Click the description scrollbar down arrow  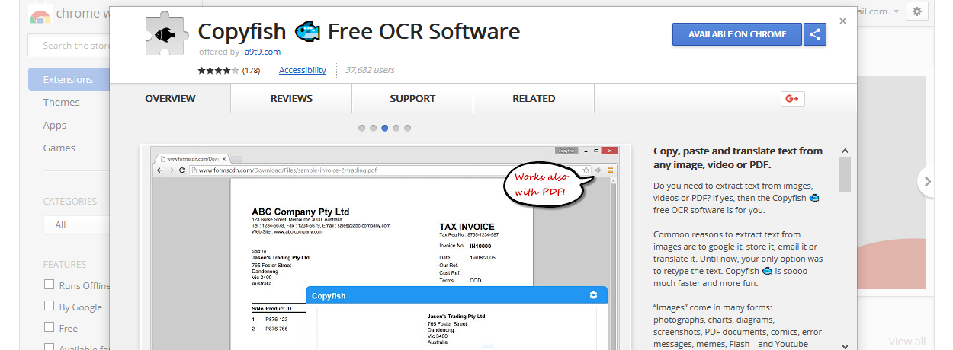(845, 345)
